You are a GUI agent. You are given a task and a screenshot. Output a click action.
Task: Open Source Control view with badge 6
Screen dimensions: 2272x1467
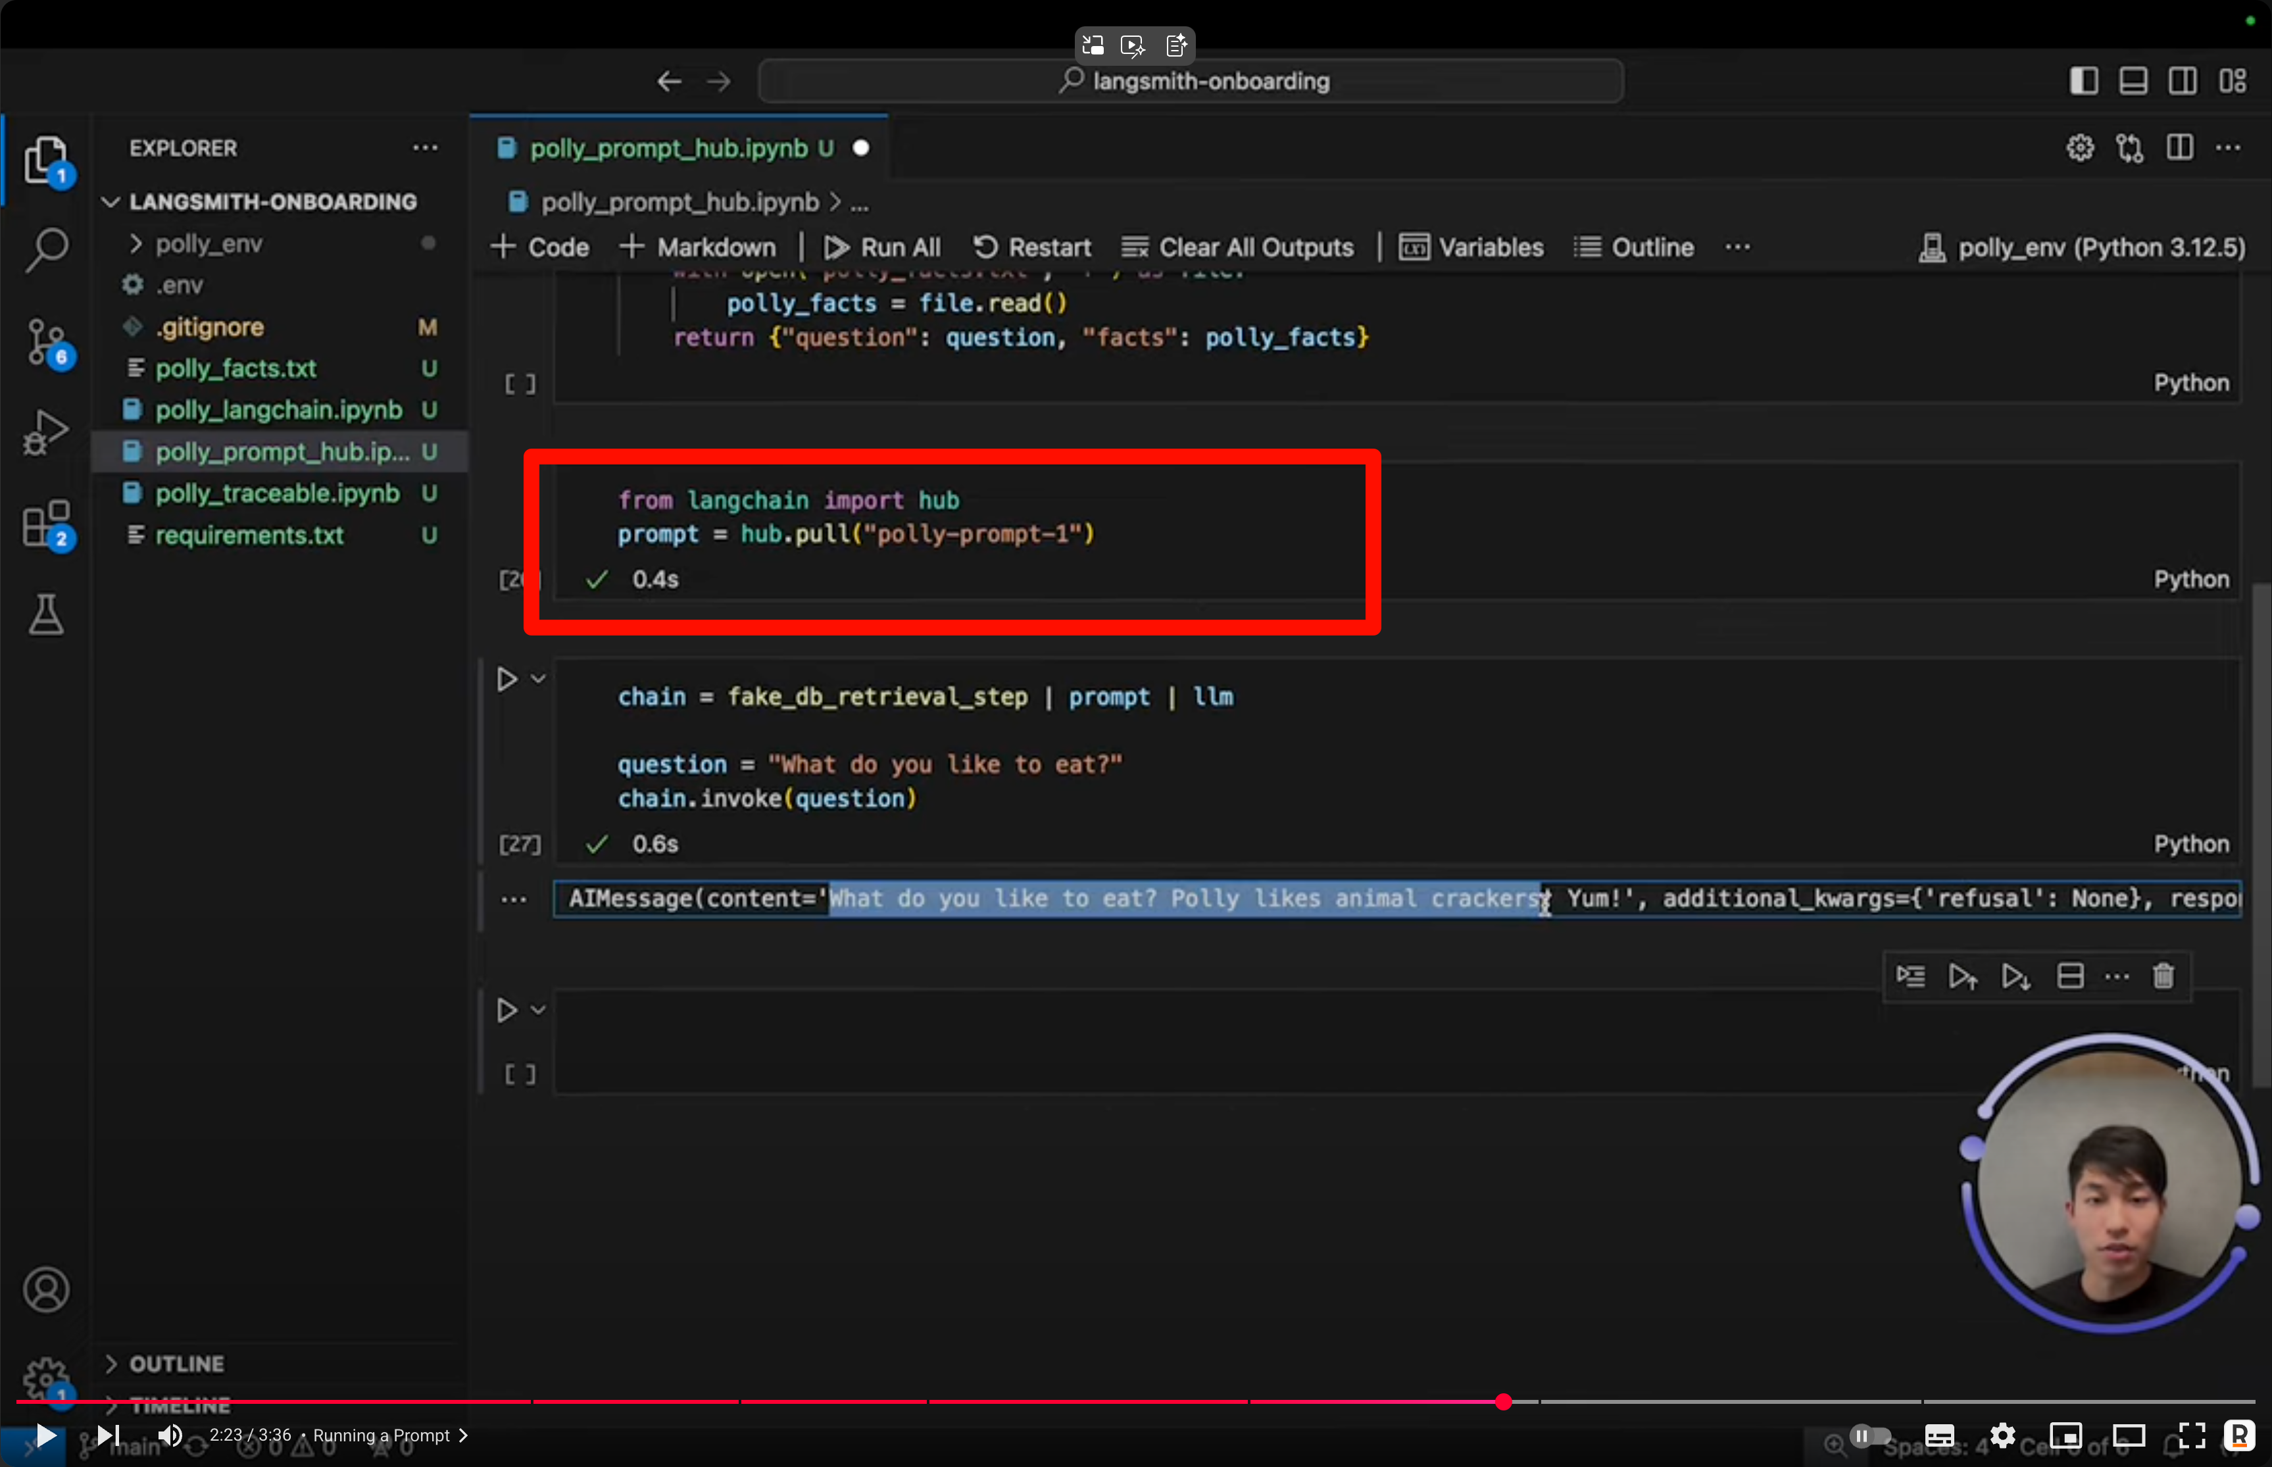click(x=45, y=343)
